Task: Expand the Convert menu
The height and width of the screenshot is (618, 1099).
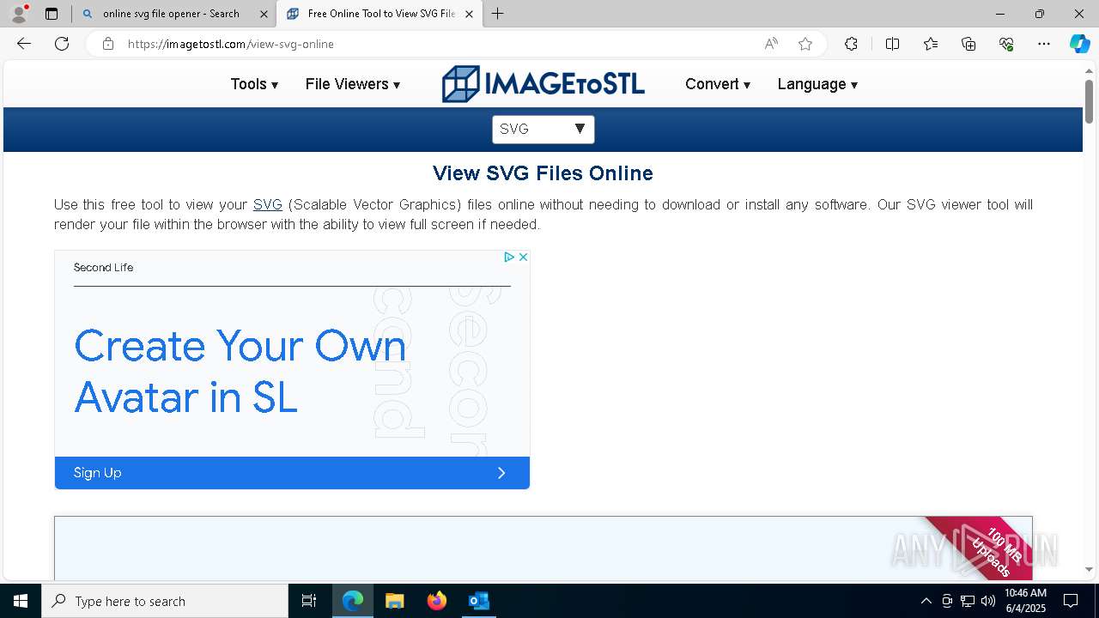Action: 718,84
